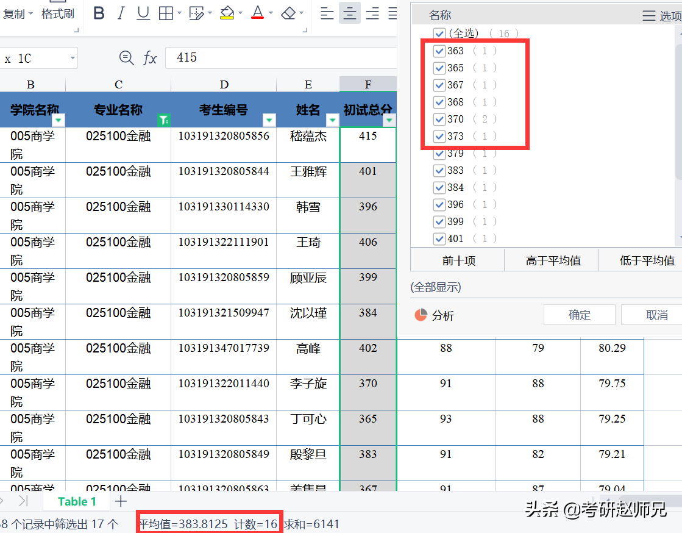Toggle the (全选) select-all checkbox

coord(439,34)
